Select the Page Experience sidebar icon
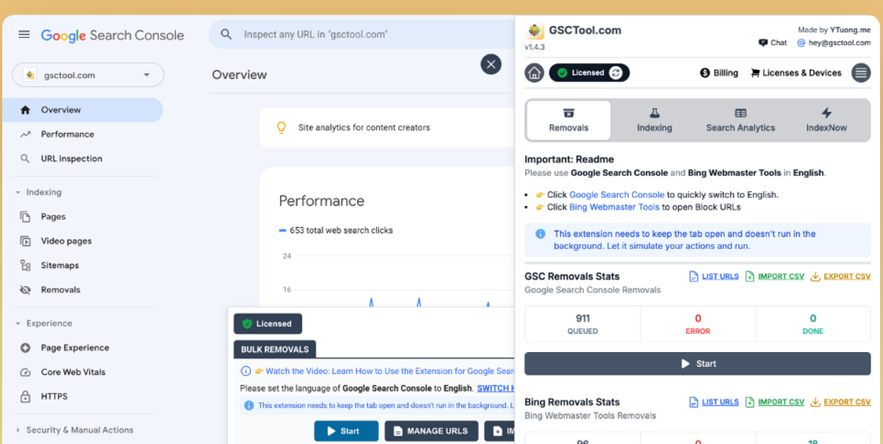The width and height of the screenshot is (883, 444). click(x=24, y=347)
